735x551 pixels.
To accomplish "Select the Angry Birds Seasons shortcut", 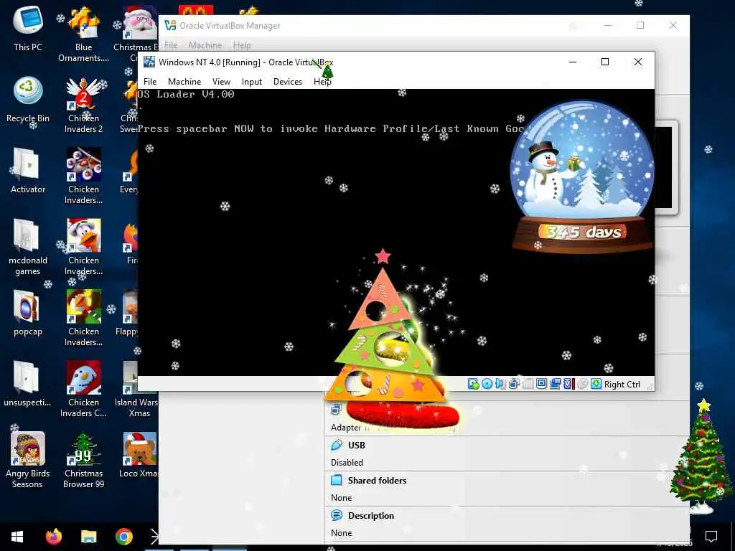I will [28, 460].
